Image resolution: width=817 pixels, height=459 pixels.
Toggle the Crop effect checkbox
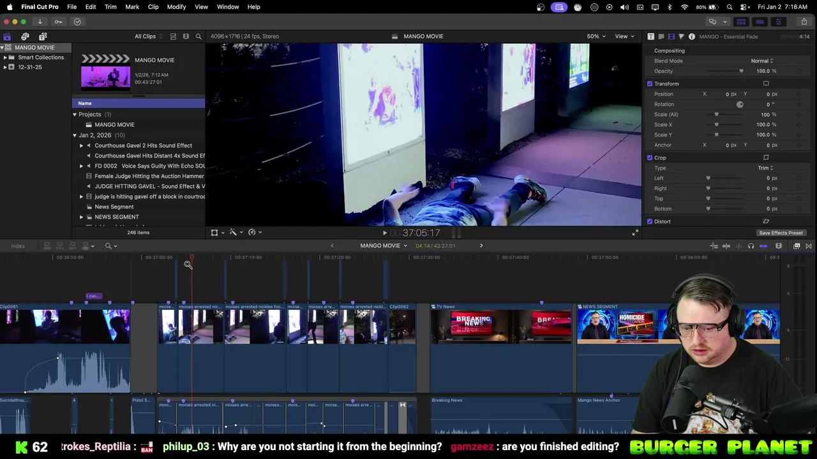pos(650,157)
